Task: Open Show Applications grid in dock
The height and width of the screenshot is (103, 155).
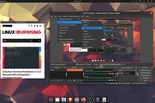Action: (51, 100)
